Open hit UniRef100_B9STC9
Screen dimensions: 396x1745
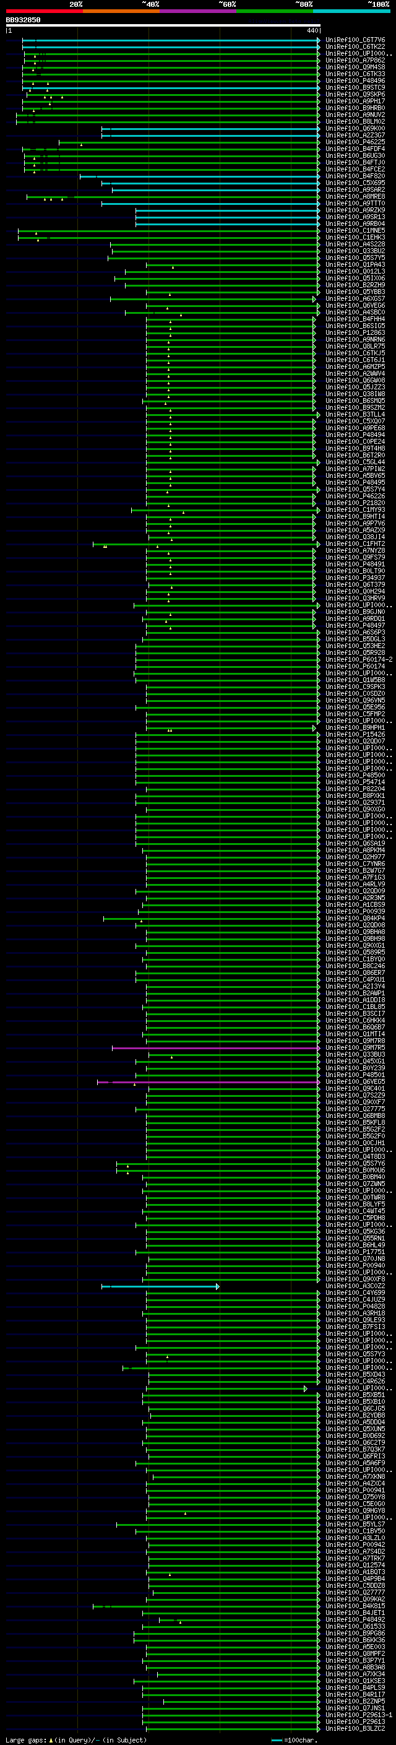point(355,87)
